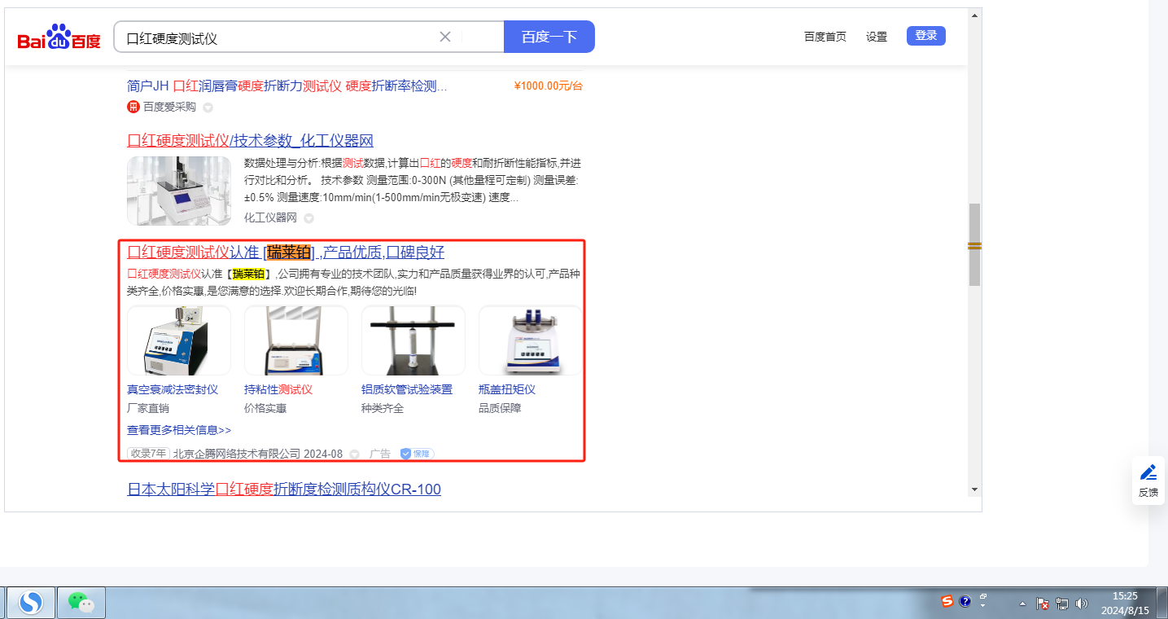Open the 口红硬度测试仪认准 瑞莱铂 ad title

(286, 252)
